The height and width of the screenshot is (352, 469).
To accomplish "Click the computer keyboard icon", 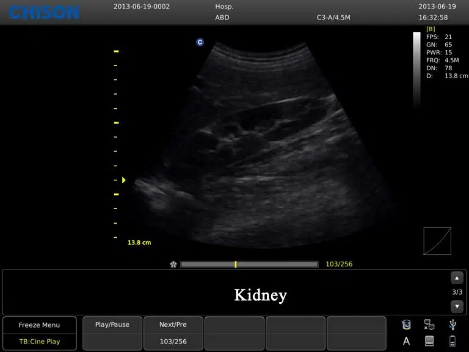I will 429,341.
